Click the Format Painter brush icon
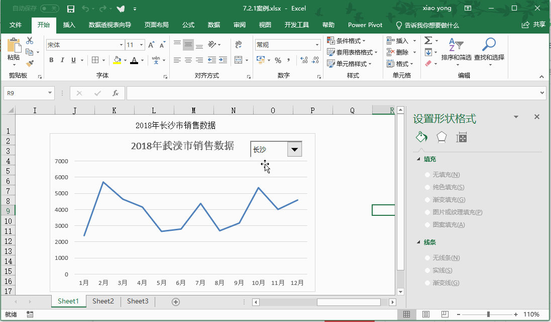 pyautogui.click(x=30, y=64)
